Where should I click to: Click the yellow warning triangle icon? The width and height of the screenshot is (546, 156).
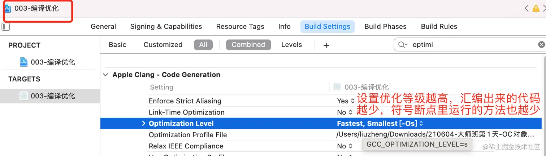click(x=536, y=8)
